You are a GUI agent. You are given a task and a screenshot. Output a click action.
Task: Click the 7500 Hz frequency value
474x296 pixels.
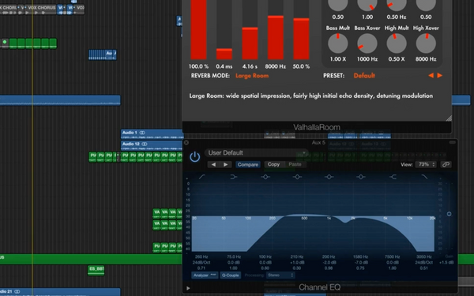(393, 257)
